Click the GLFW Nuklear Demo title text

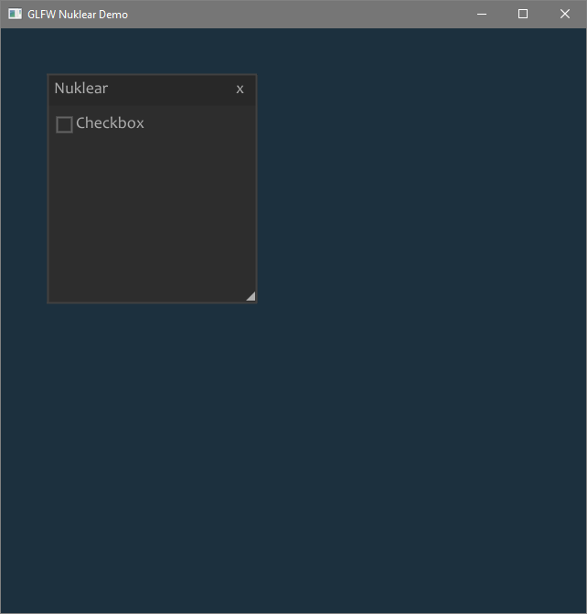78,15
